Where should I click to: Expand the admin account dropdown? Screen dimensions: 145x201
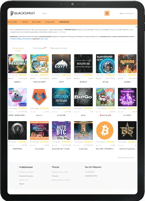click(127, 13)
